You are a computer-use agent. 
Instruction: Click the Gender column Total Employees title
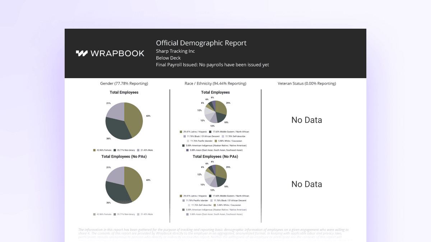tap(124, 92)
